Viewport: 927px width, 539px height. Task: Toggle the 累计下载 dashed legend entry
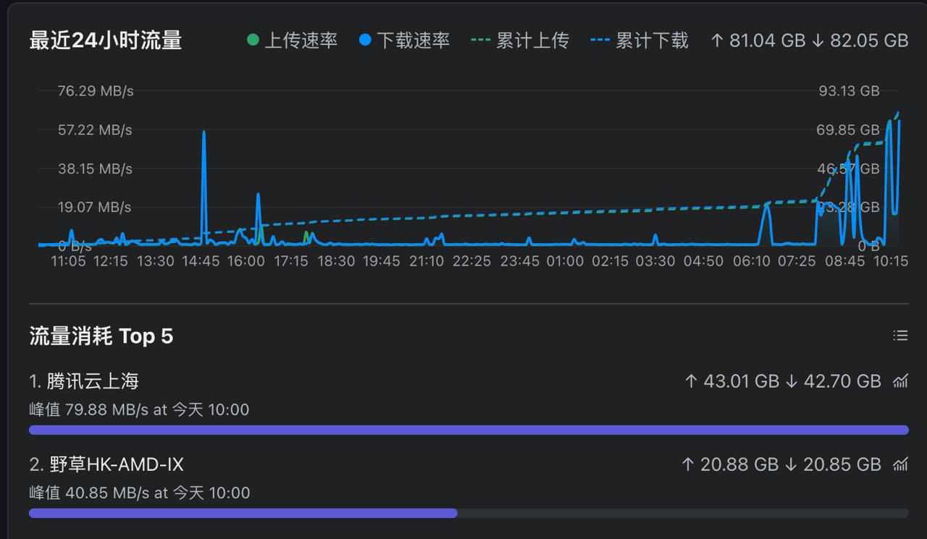click(639, 41)
